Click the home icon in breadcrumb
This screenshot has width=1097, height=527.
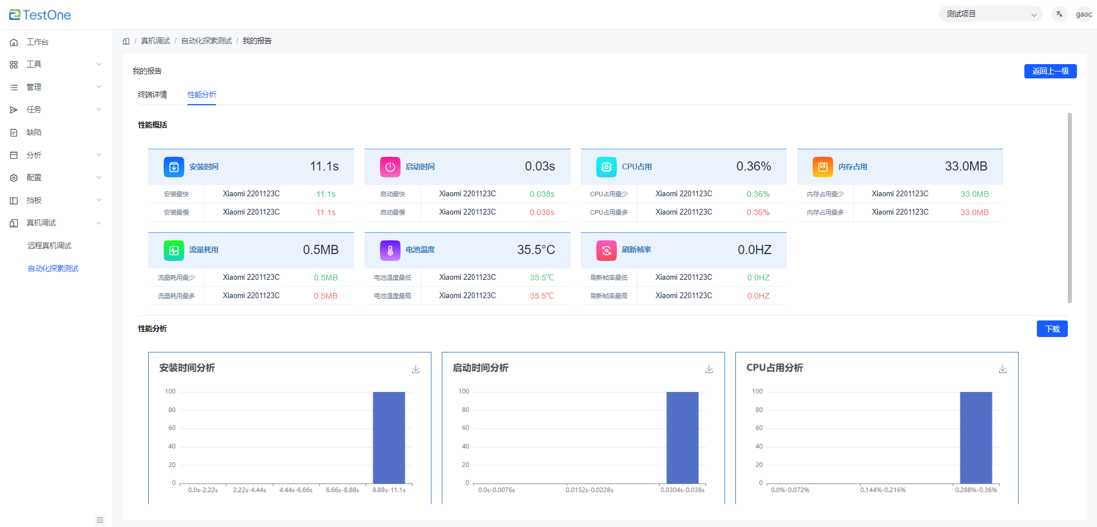[x=126, y=41]
